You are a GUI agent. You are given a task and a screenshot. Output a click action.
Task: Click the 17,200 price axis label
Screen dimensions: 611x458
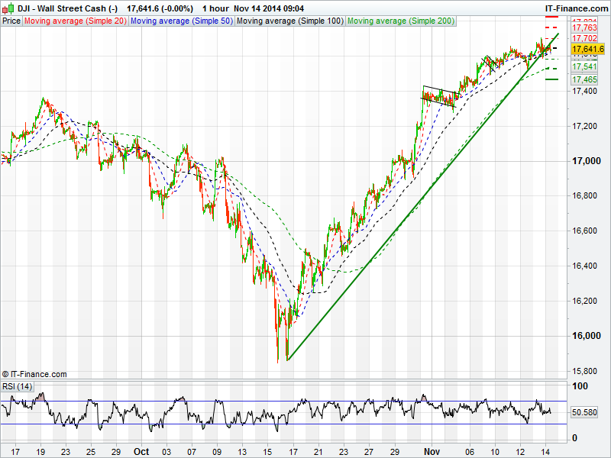click(x=584, y=126)
